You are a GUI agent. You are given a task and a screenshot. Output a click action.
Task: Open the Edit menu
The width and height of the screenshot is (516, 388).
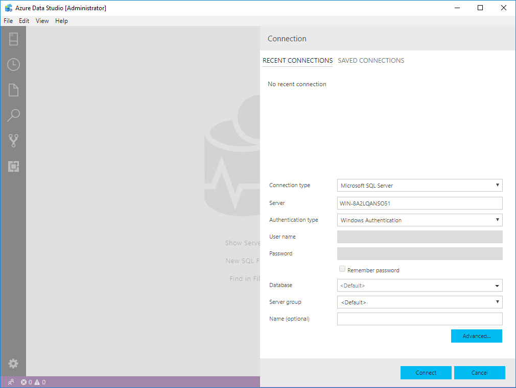click(24, 21)
